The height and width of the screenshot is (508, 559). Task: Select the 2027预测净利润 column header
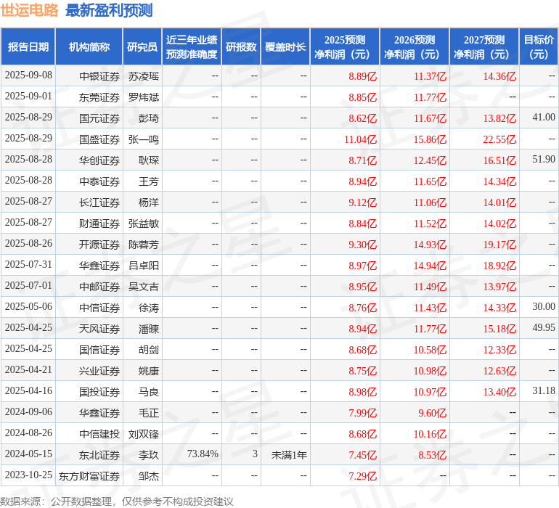pyautogui.click(x=484, y=46)
